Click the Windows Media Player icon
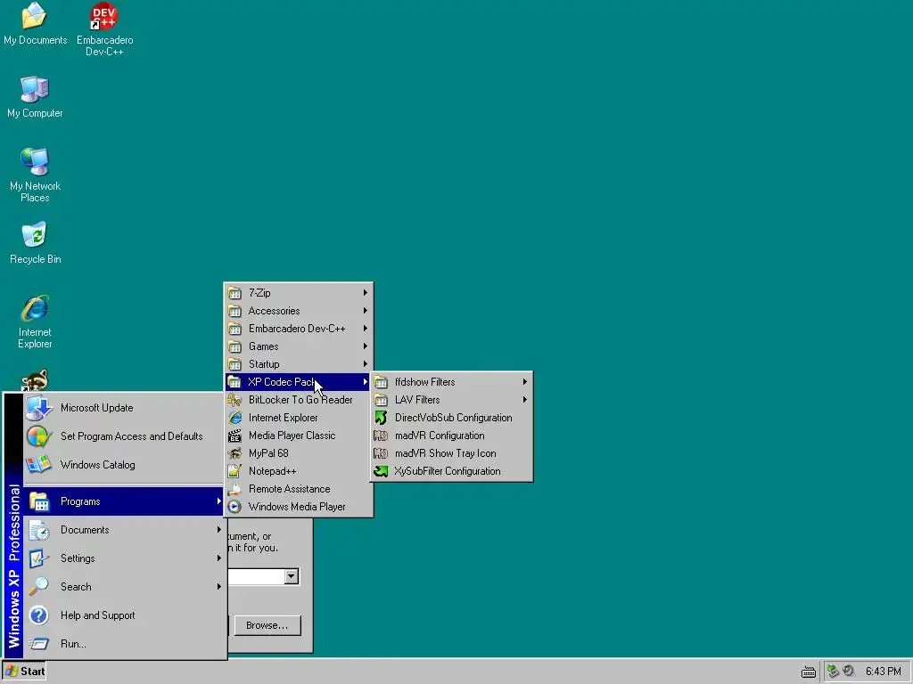Screen dimensions: 913x684 (234, 507)
